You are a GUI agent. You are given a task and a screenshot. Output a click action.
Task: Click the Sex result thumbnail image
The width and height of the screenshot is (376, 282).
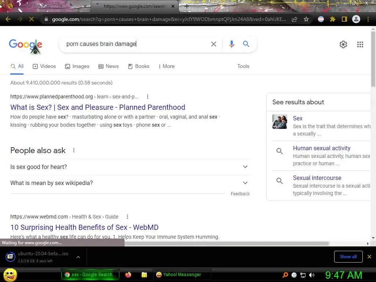coord(279,122)
